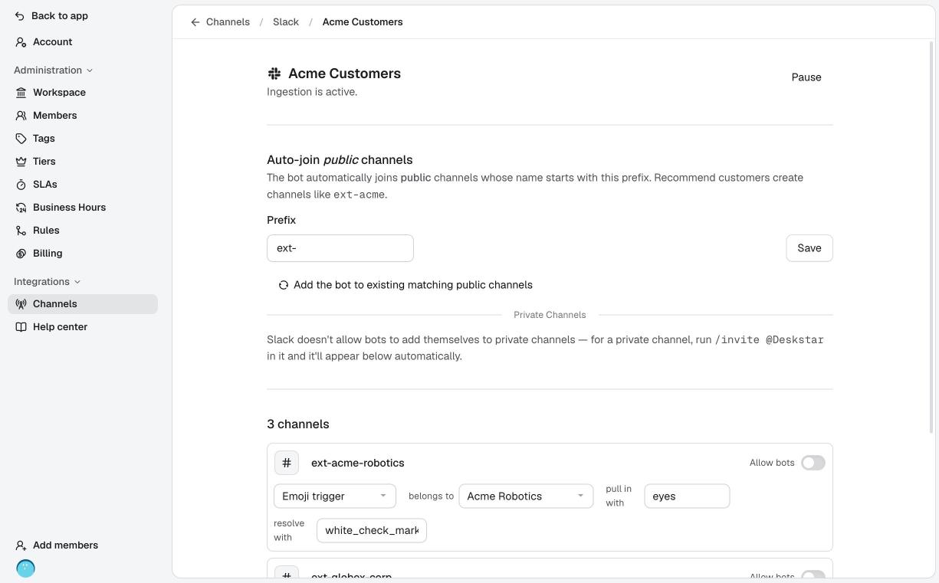
Task: Click the pull in with eyes field
Action: [x=687, y=496]
